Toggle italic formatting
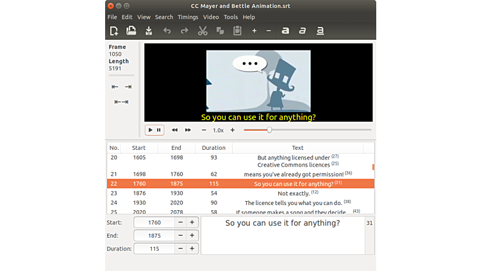Screen dimensions: 482x271 point(303,31)
